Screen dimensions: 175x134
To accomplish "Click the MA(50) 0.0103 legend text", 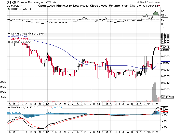I will coord(19,37).
